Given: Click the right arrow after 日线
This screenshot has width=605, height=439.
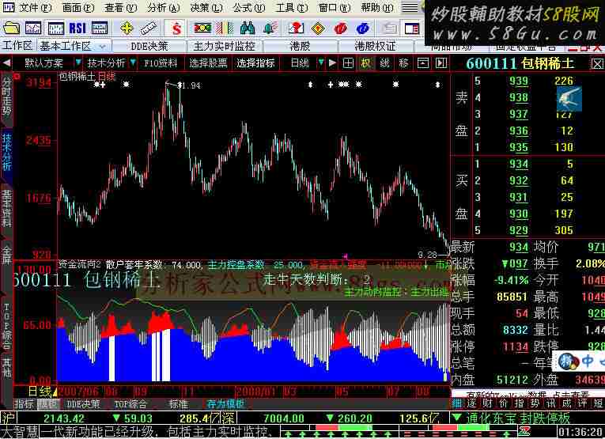Looking at the screenshot, I should (x=332, y=62).
